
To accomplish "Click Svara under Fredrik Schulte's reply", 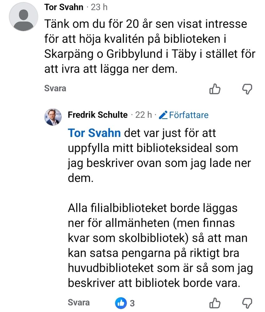I will coord(79,302).
